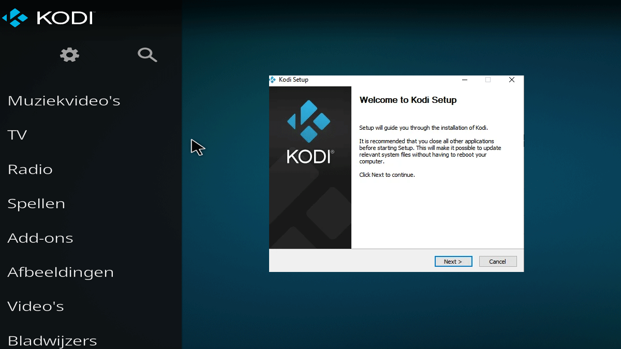Click the large Kodi logo in the installer banner
The height and width of the screenshot is (349, 621).
[309, 132]
